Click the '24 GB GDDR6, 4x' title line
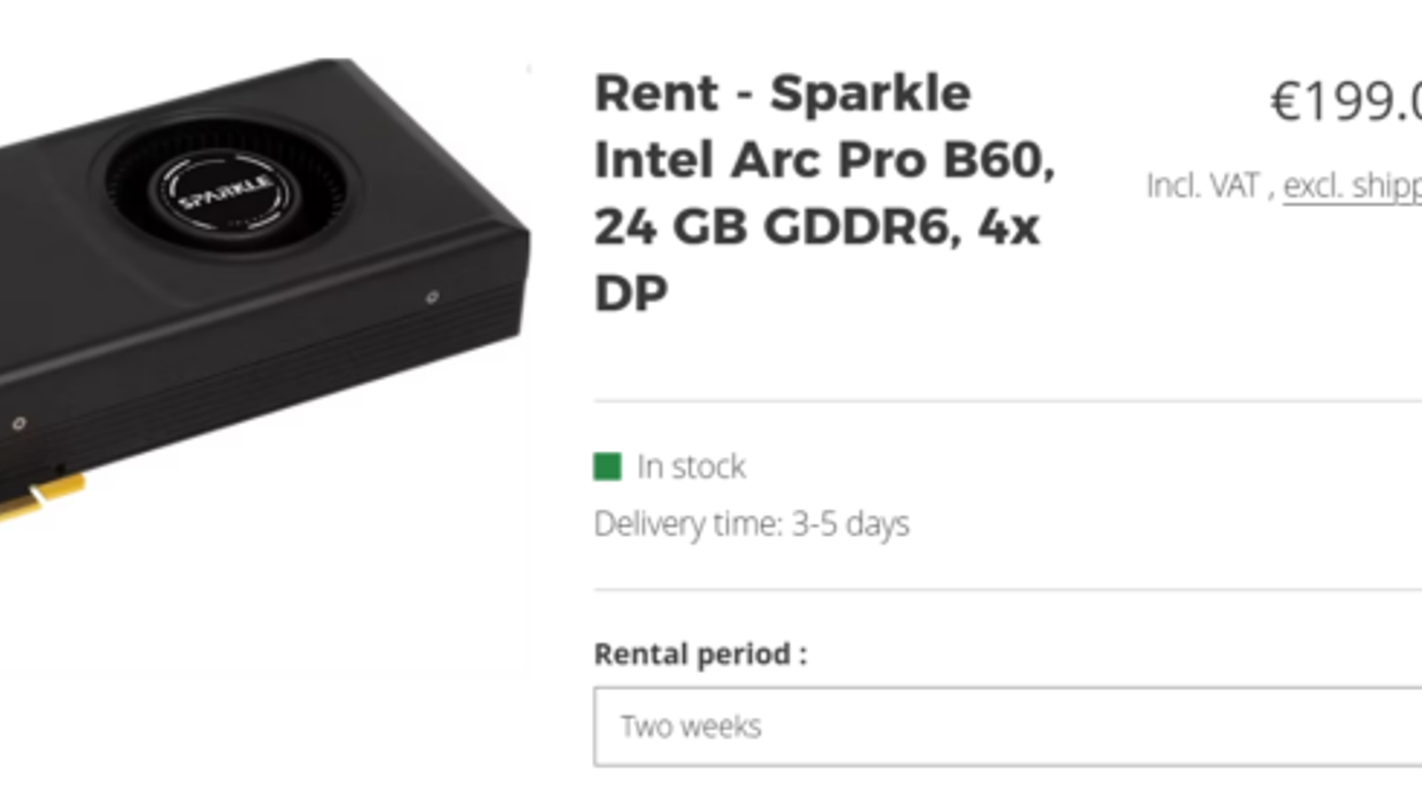This screenshot has width=1422, height=799. pos(816,226)
